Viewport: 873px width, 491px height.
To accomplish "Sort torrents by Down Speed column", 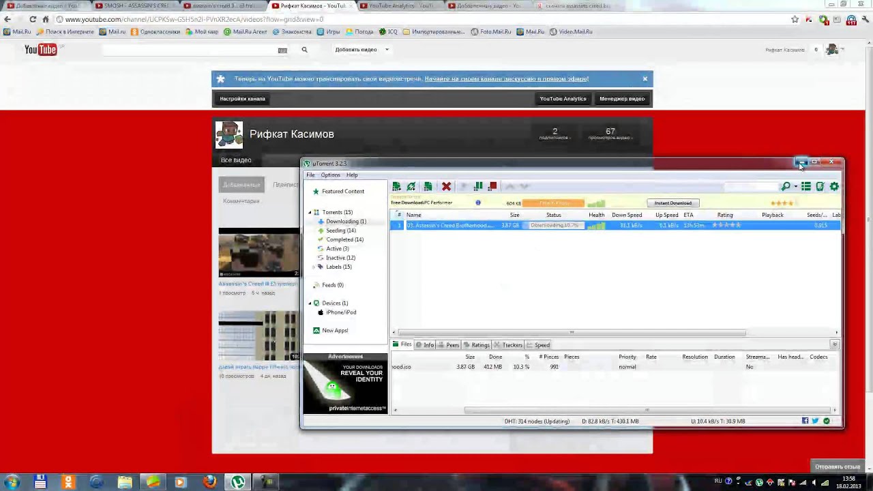I will tap(627, 215).
